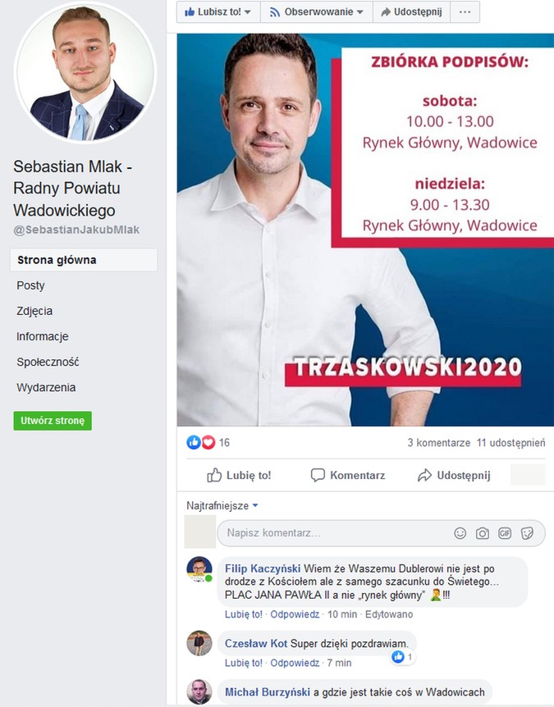
Task: Open the 11 udostępnień shares link
Action: (x=511, y=443)
